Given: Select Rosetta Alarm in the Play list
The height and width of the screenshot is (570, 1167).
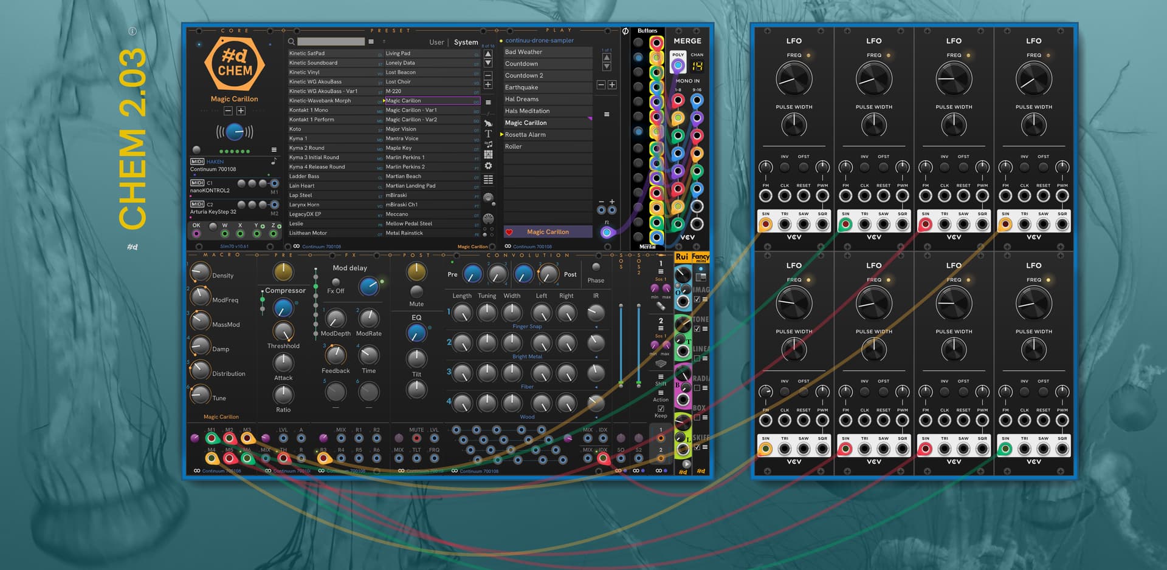Looking at the screenshot, I should [x=548, y=135].
